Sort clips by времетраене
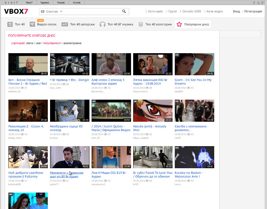This screenshot has width=267, height=209. point(72,43)
